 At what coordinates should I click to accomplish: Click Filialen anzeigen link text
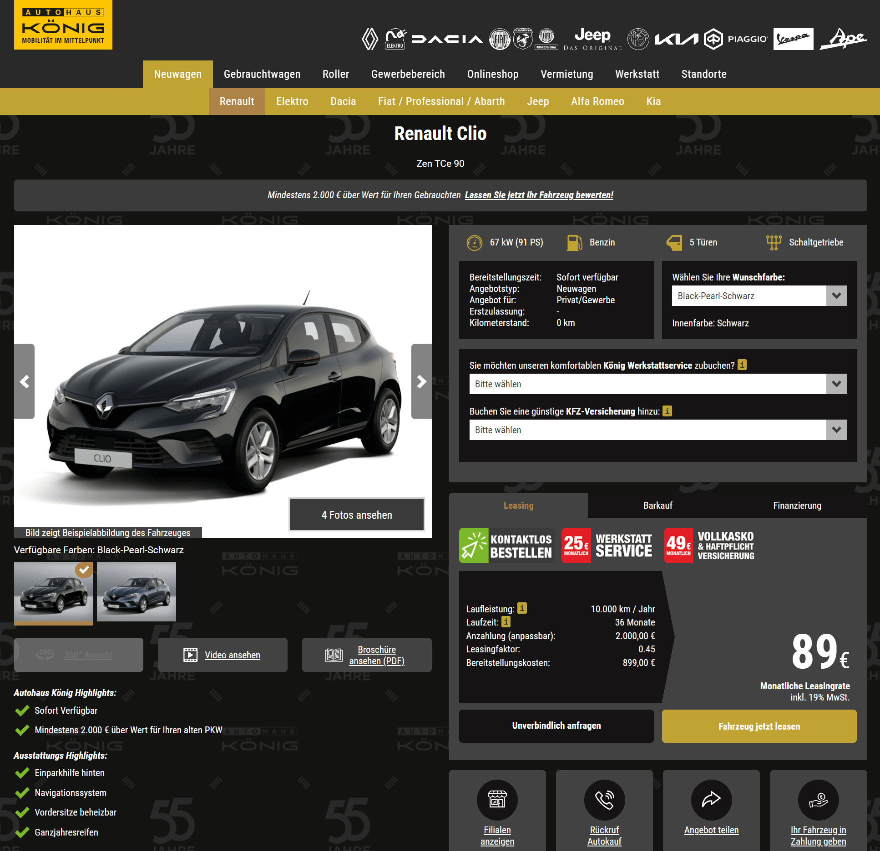click(x=497, y=836)
